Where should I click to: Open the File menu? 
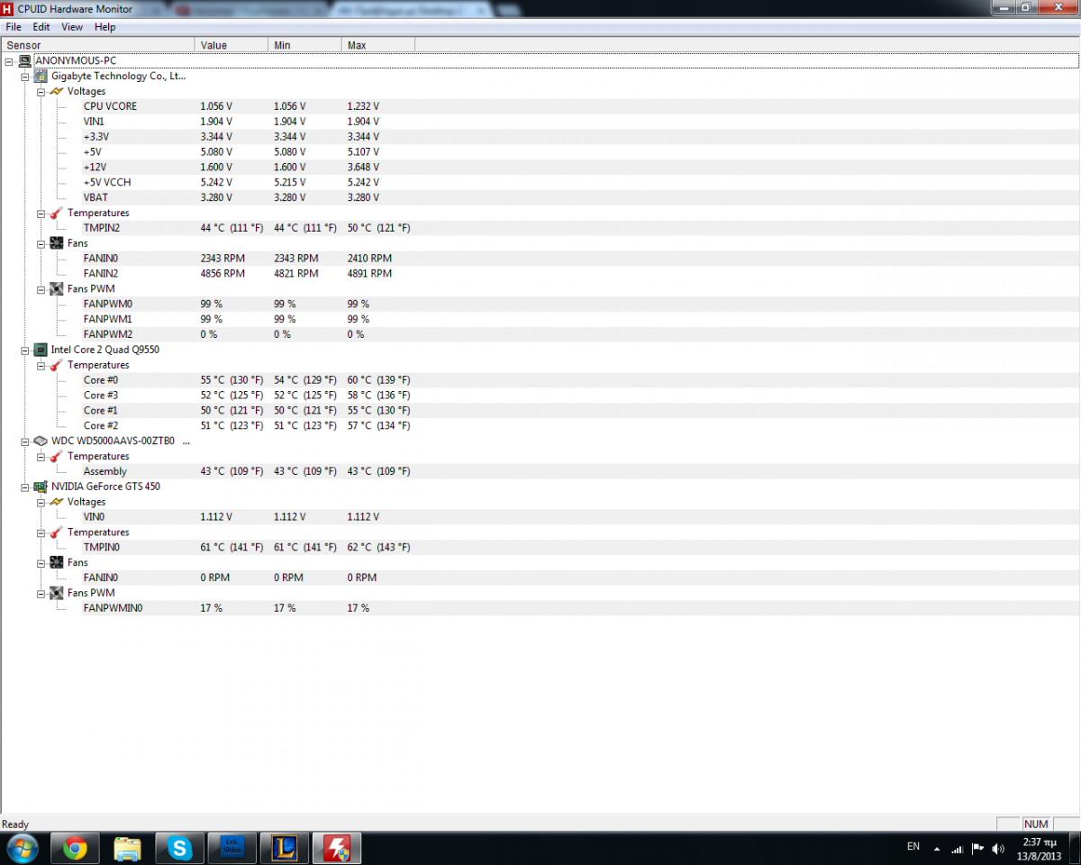click(x=14, y=27)
